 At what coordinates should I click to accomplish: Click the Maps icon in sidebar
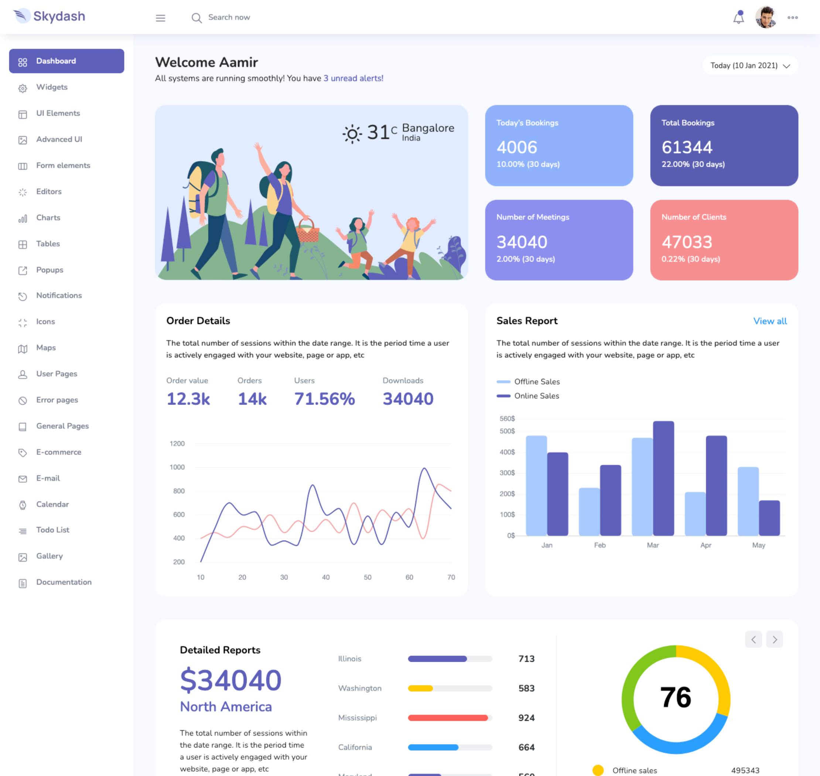tap(23, 349)
